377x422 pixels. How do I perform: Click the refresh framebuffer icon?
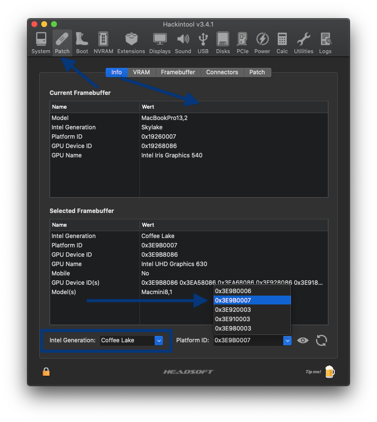(322, 340)
